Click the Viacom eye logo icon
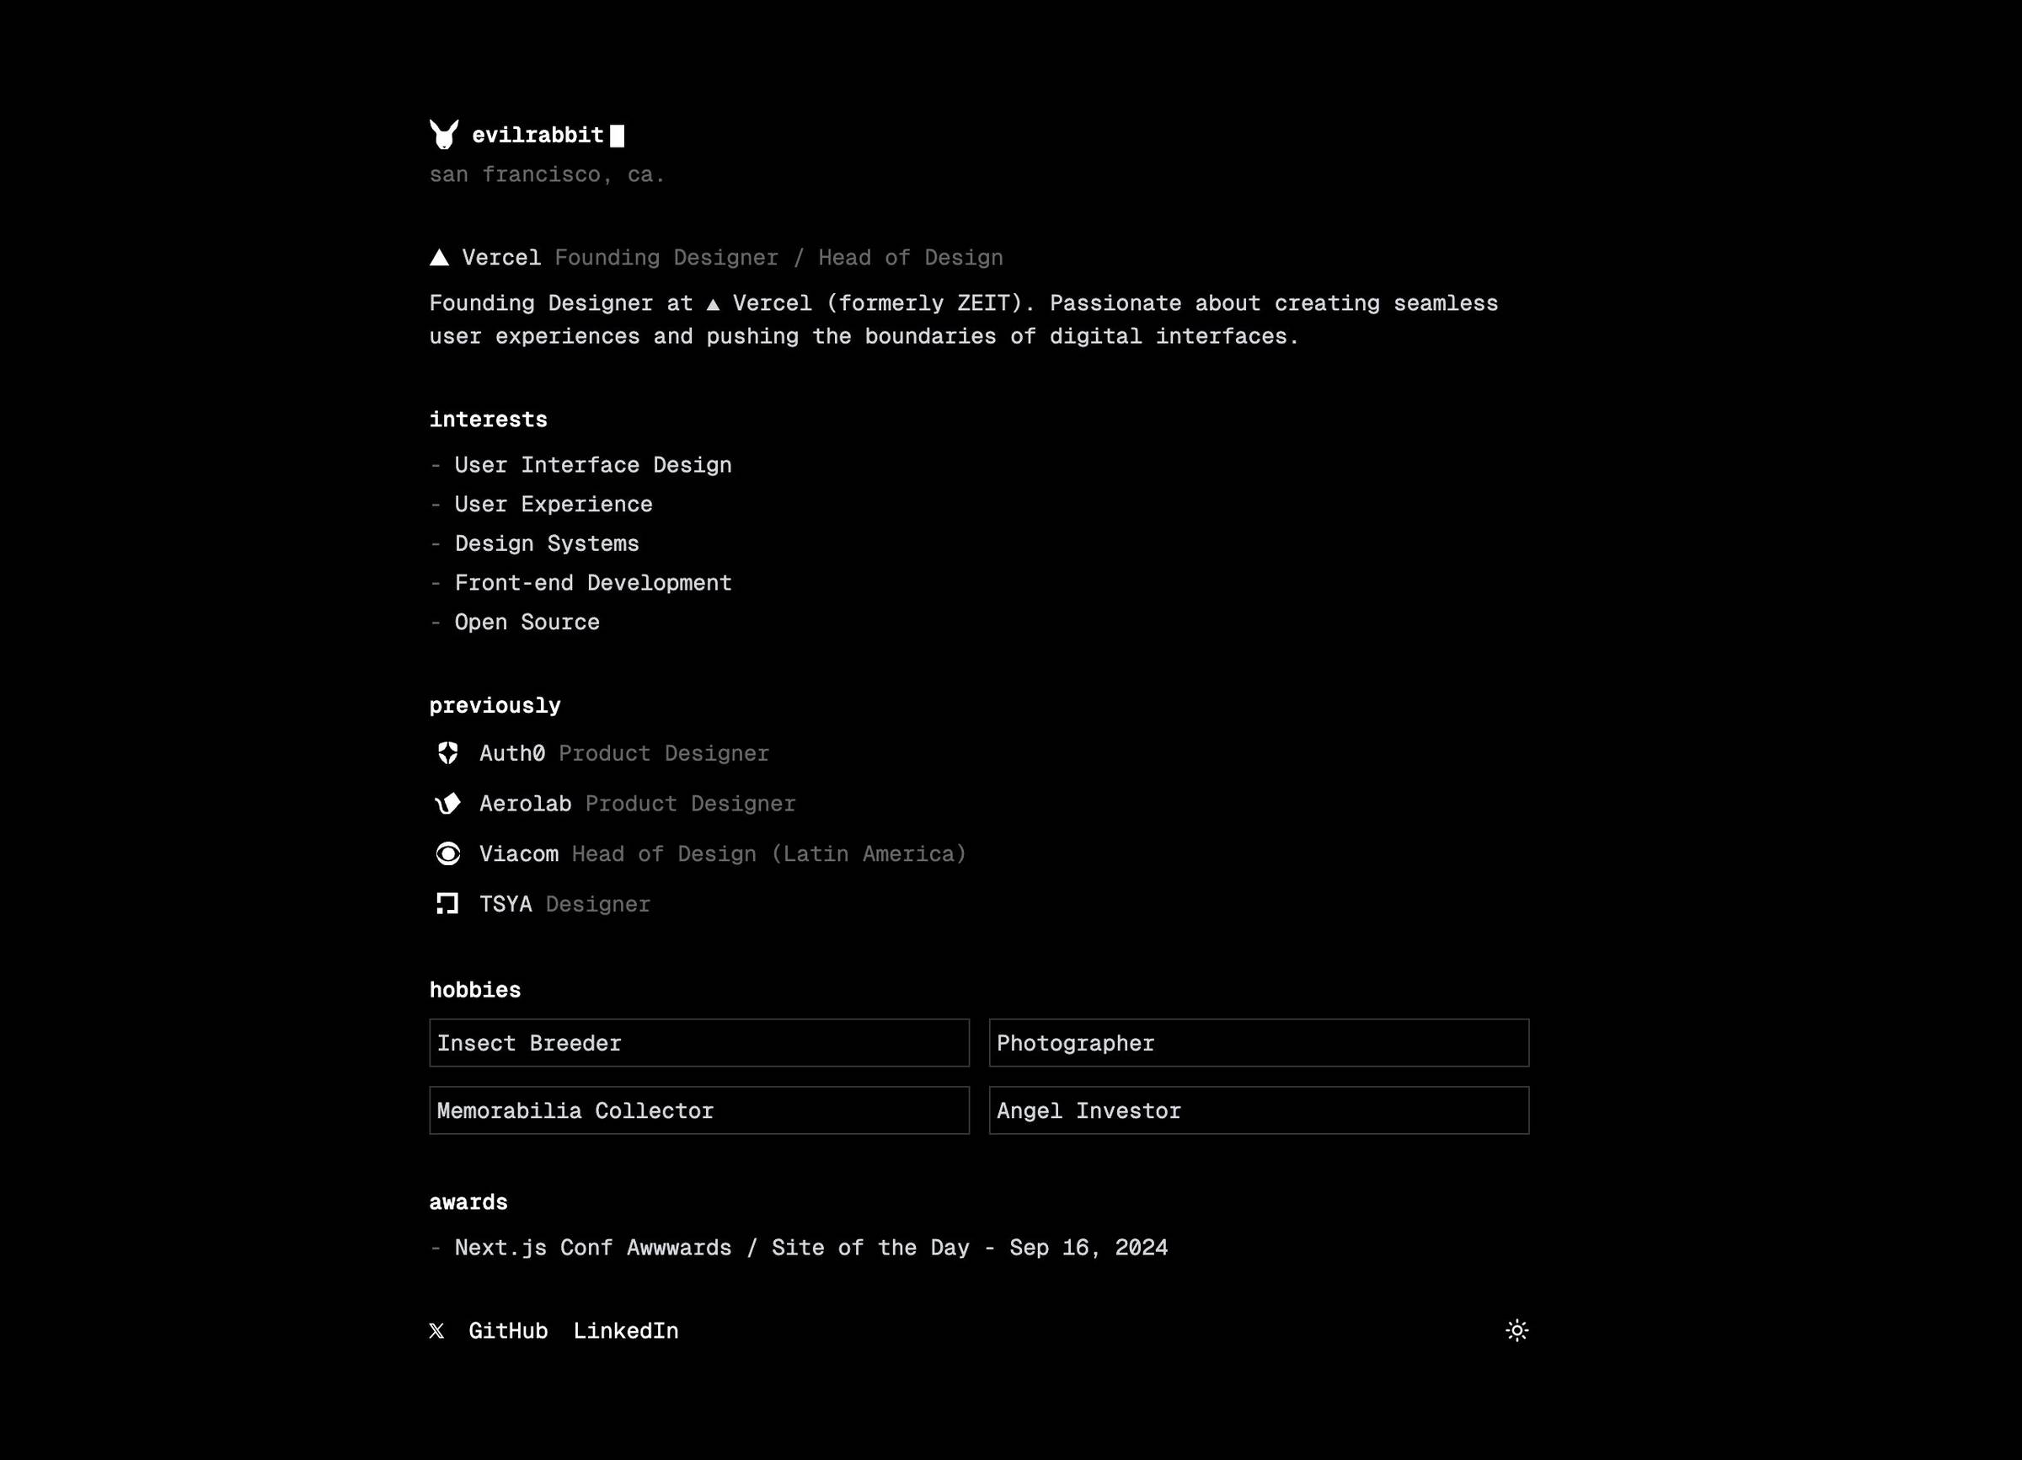 (447, 854)
